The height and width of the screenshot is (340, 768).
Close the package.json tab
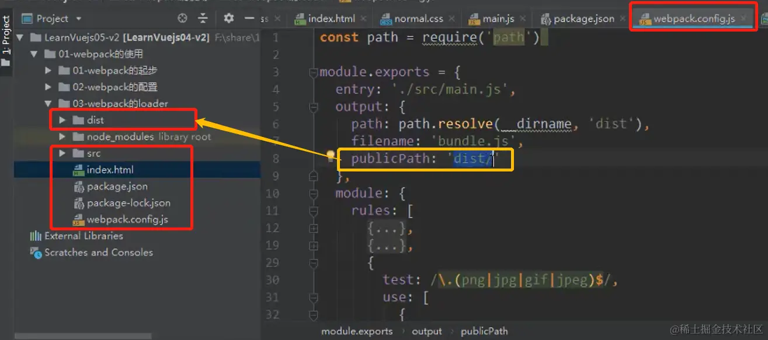point(622,19)
